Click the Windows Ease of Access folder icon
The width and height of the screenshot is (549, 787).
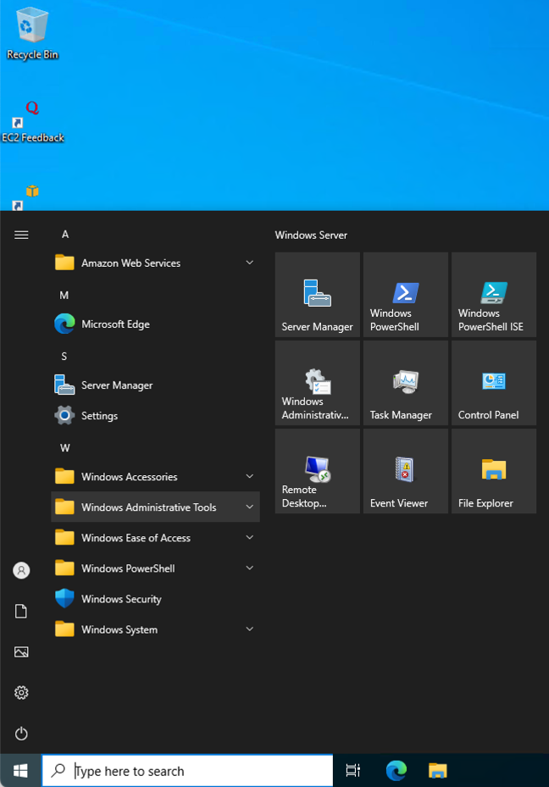(x=64, y=538)
